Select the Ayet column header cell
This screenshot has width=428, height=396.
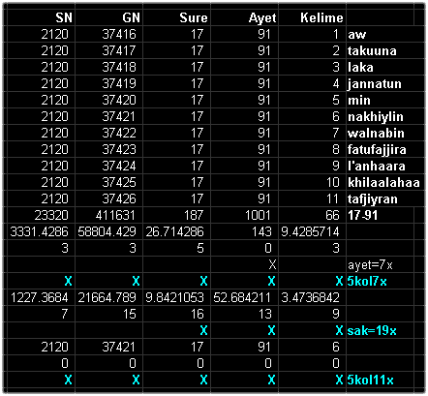click(x=245, y=17)
